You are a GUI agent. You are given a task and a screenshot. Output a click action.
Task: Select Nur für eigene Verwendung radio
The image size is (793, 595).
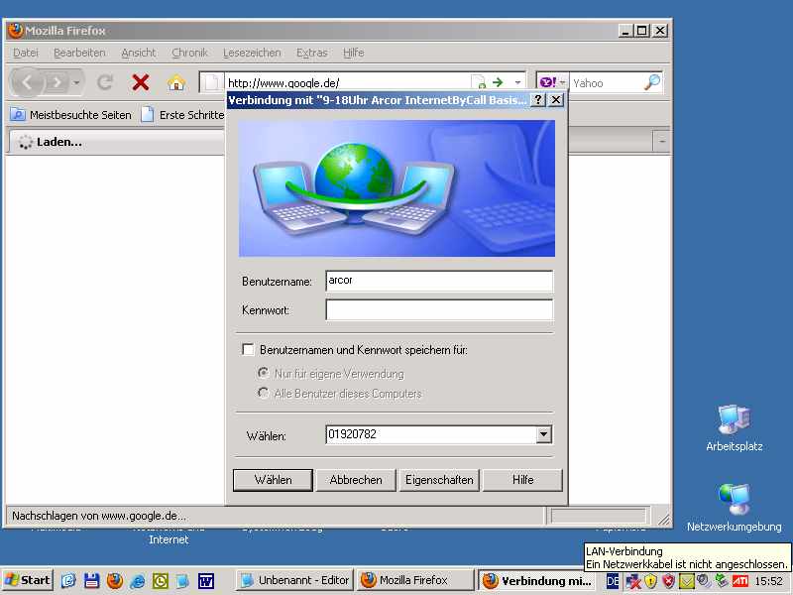(263, 374)
